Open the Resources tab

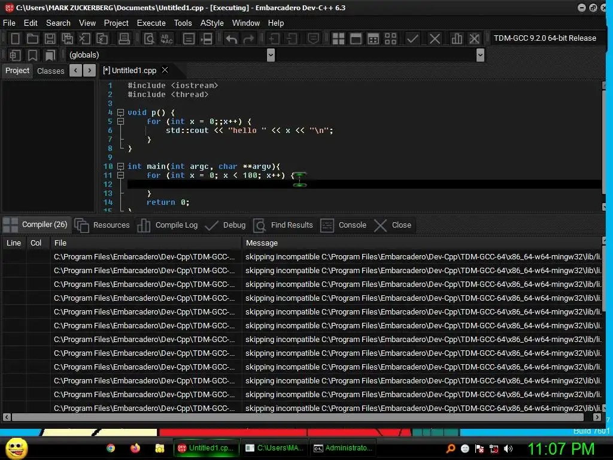(102, 225)
